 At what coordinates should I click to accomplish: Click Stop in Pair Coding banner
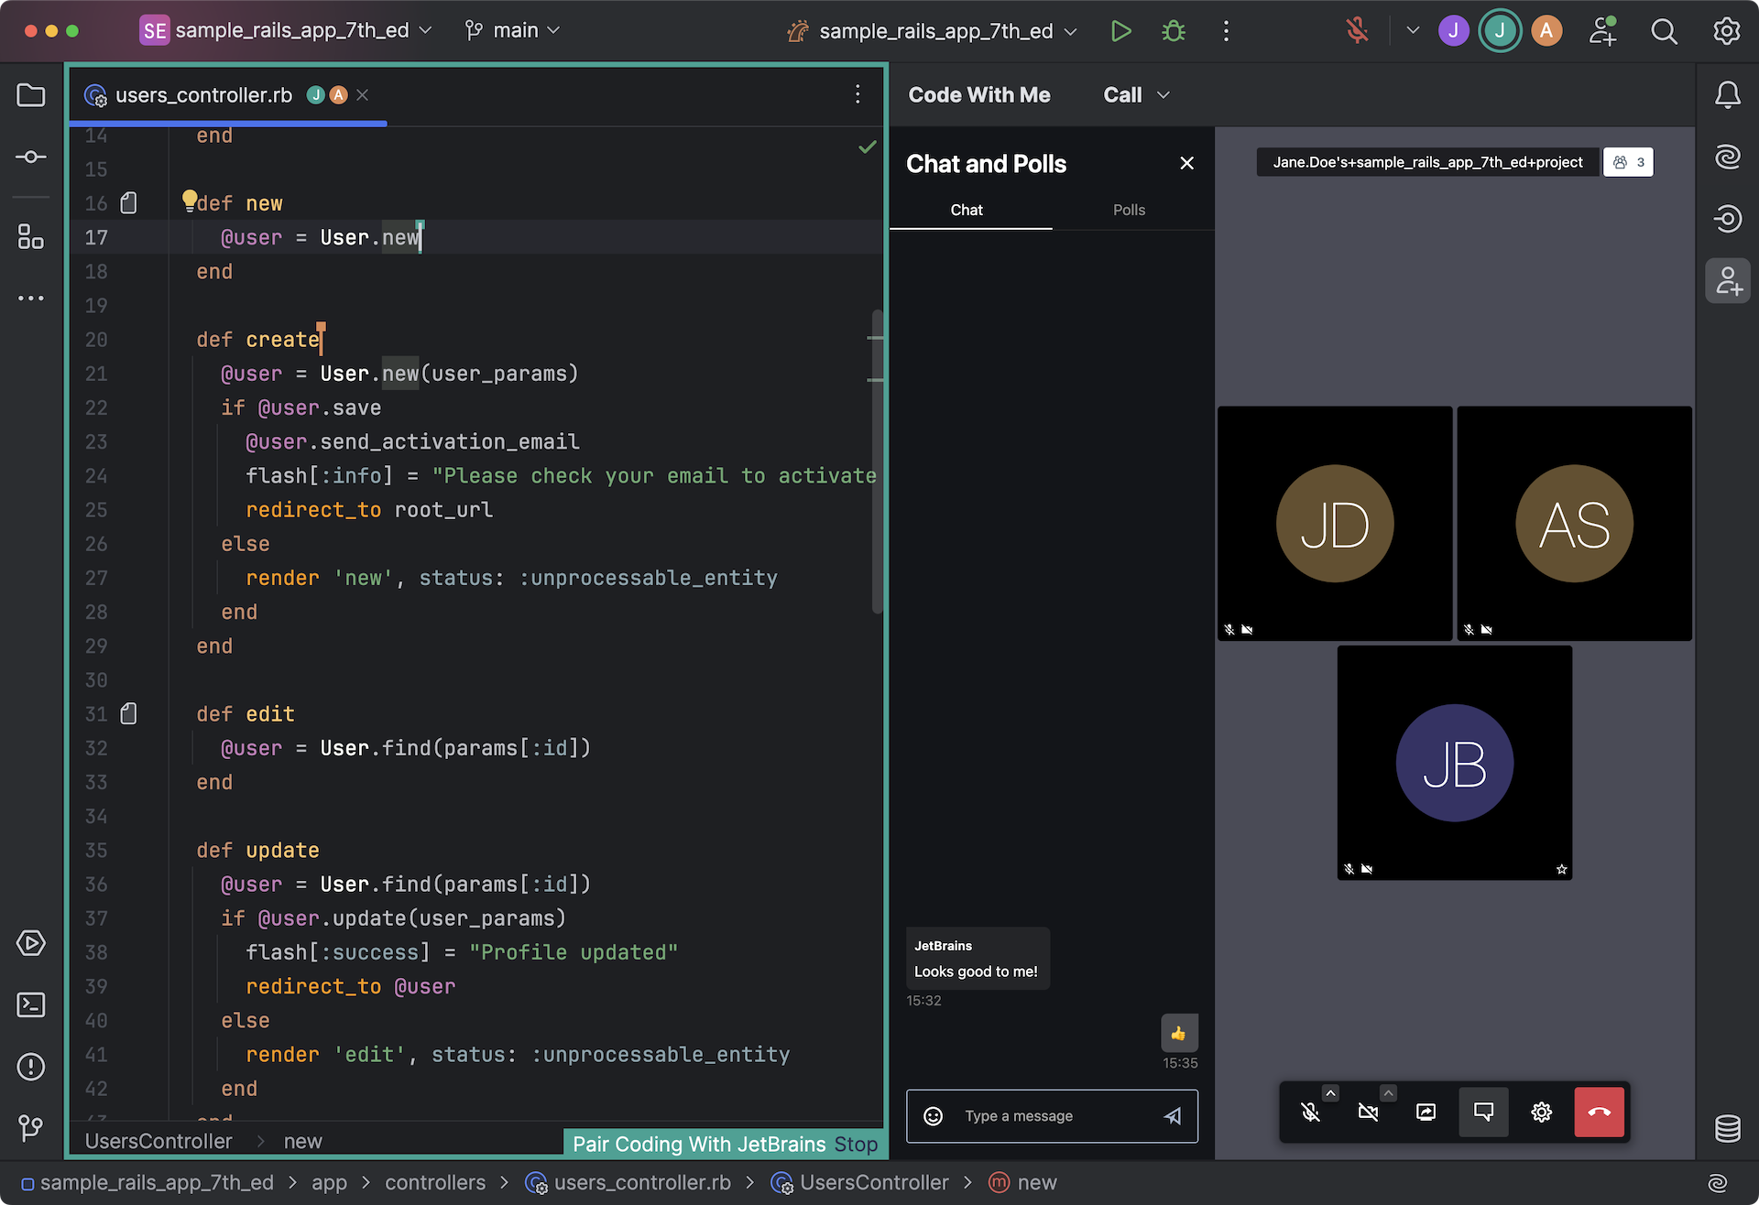(856, 1145)
